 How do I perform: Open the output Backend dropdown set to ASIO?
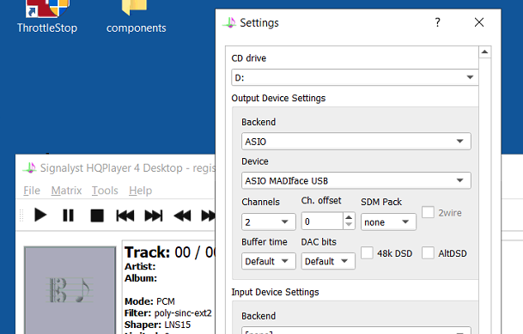pos(356,142)
